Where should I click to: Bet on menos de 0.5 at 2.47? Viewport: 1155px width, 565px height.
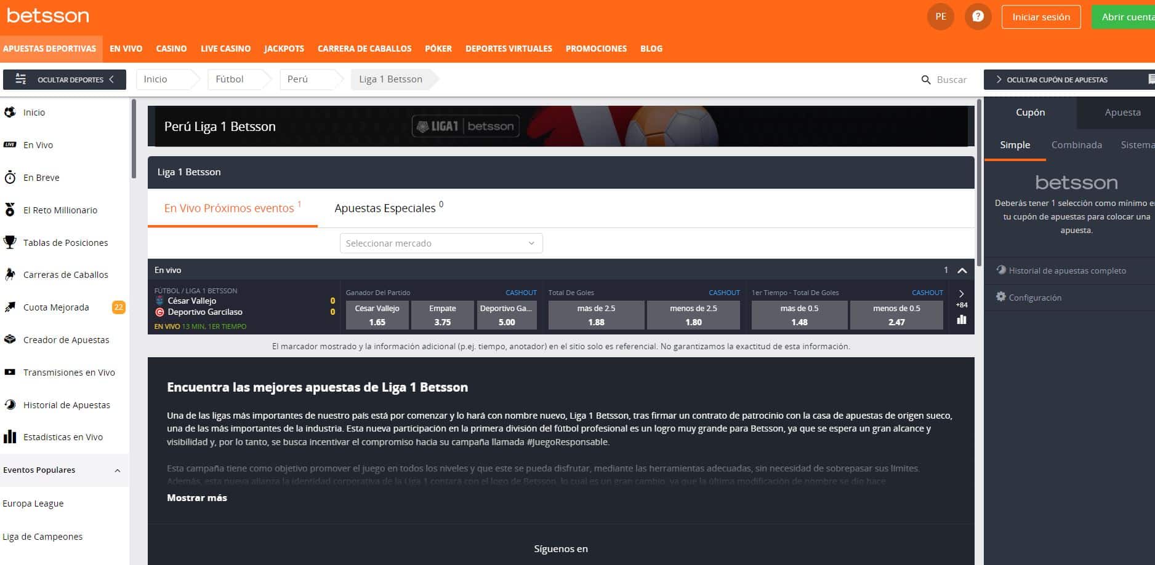[896, 315]
